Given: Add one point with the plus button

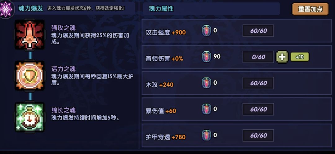Looking at the screenshot, I should click(x=282, y=57).
